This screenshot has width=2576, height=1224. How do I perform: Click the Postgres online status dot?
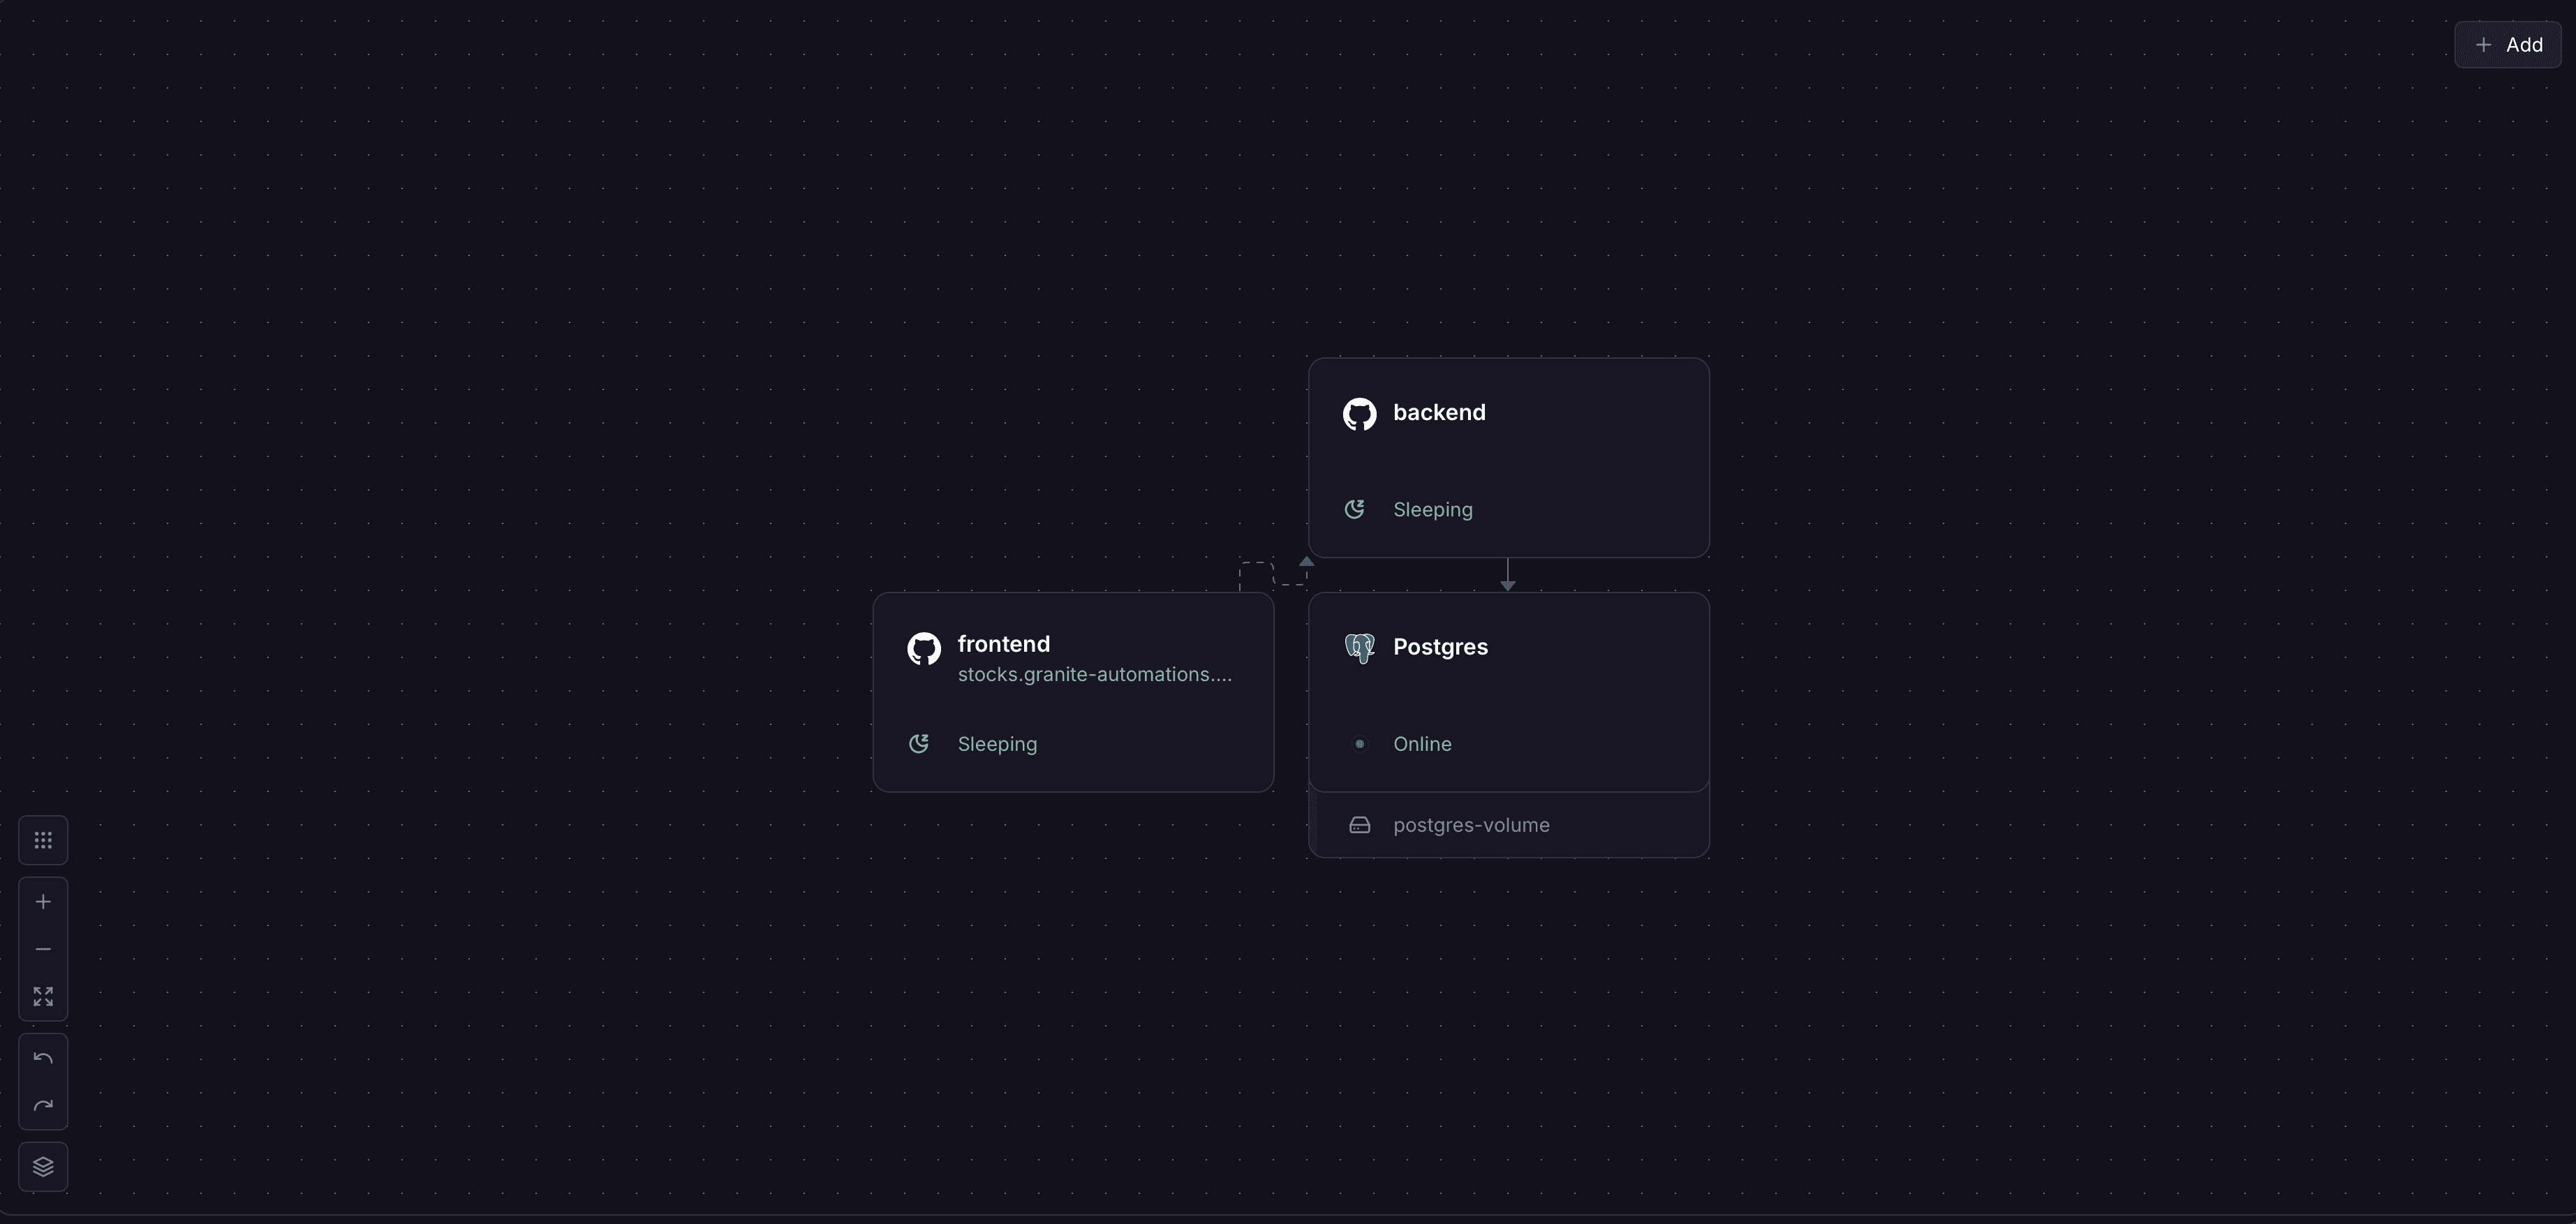[1359, 743]
